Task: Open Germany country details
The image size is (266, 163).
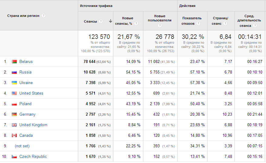Action: [x=27, y=114]
